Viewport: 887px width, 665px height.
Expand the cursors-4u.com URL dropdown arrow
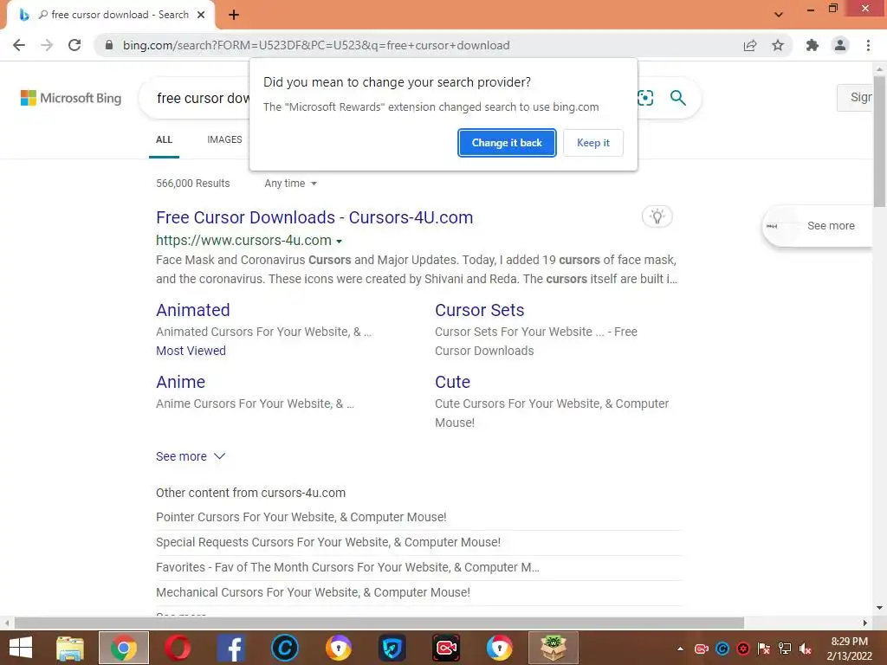pyautogui.click(x=339, y=242)
